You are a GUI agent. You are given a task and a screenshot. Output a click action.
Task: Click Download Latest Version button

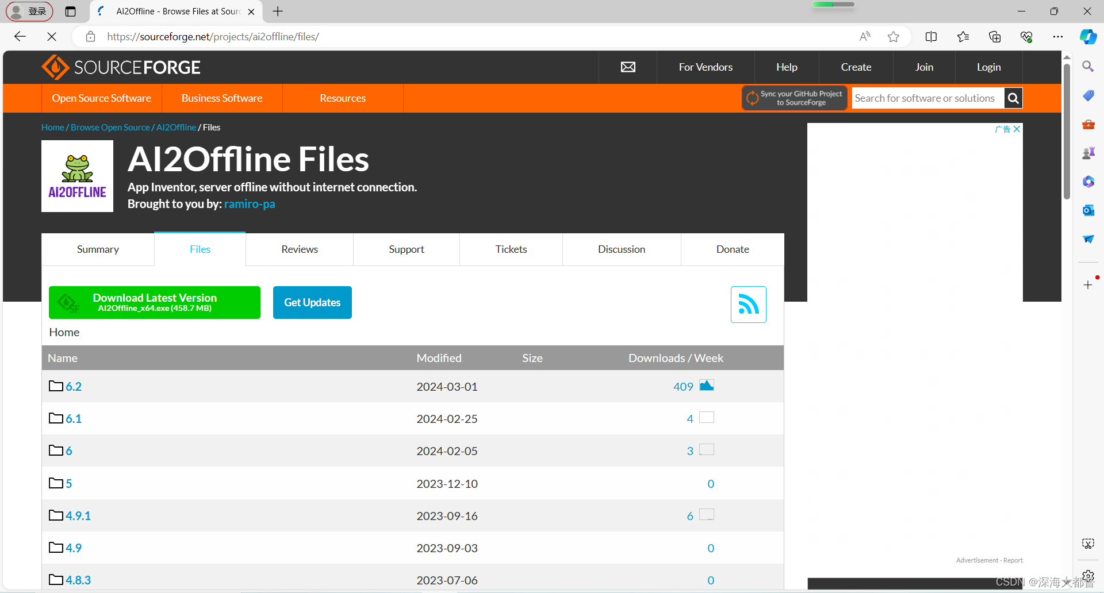[x=155, y=302]
